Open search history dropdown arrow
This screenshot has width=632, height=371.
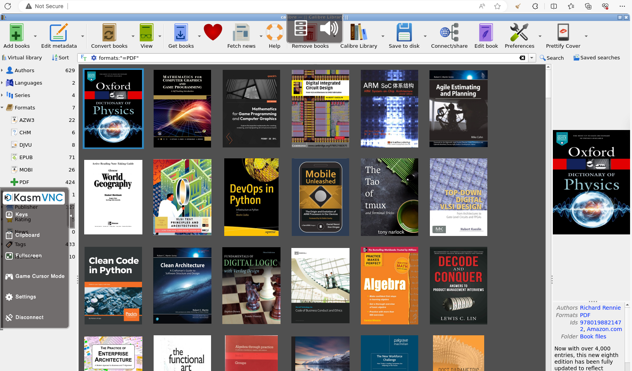532,58
